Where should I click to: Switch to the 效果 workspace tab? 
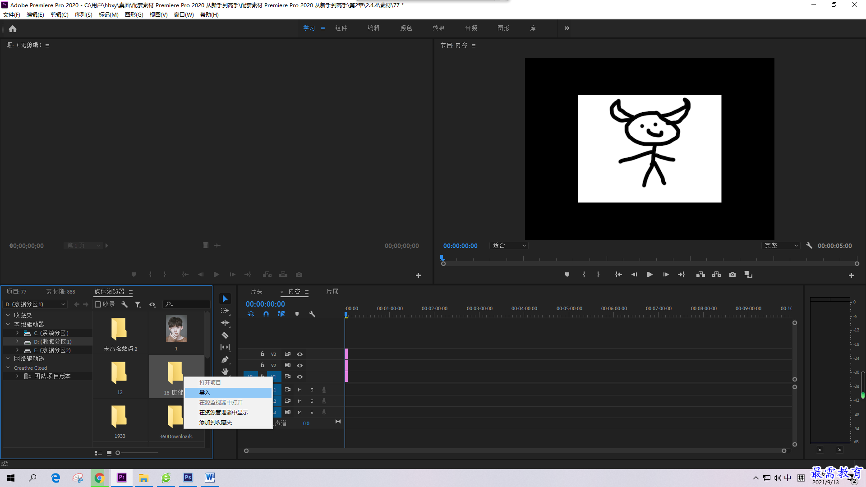(438, 28)
